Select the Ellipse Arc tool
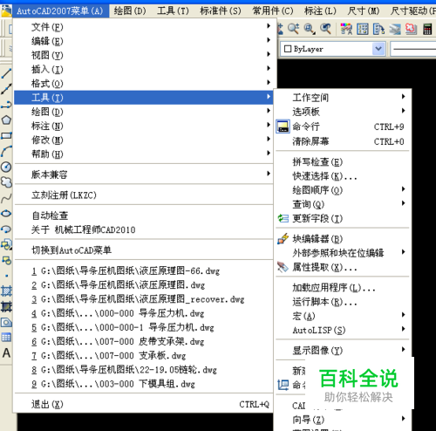 (6, 229)
